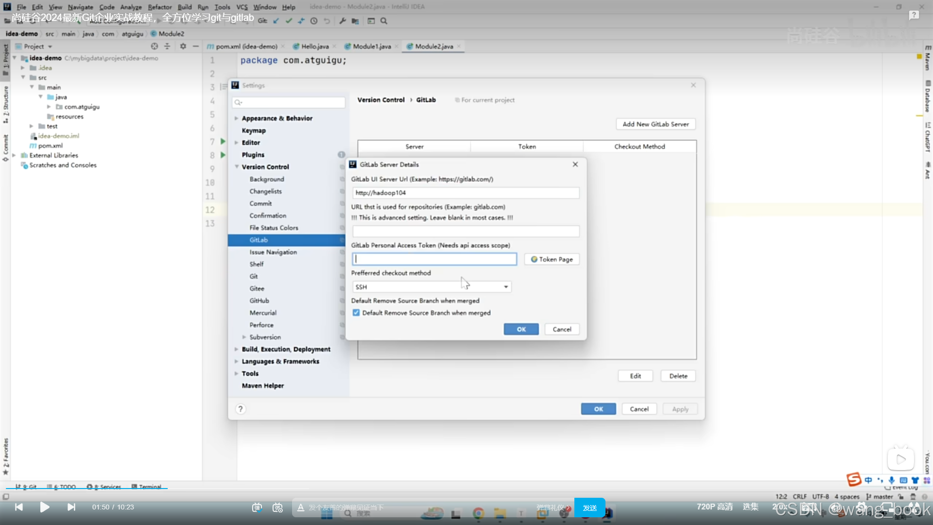Switch to the pom.xml editor tab

pyautogui.click(x=247, y=46)
